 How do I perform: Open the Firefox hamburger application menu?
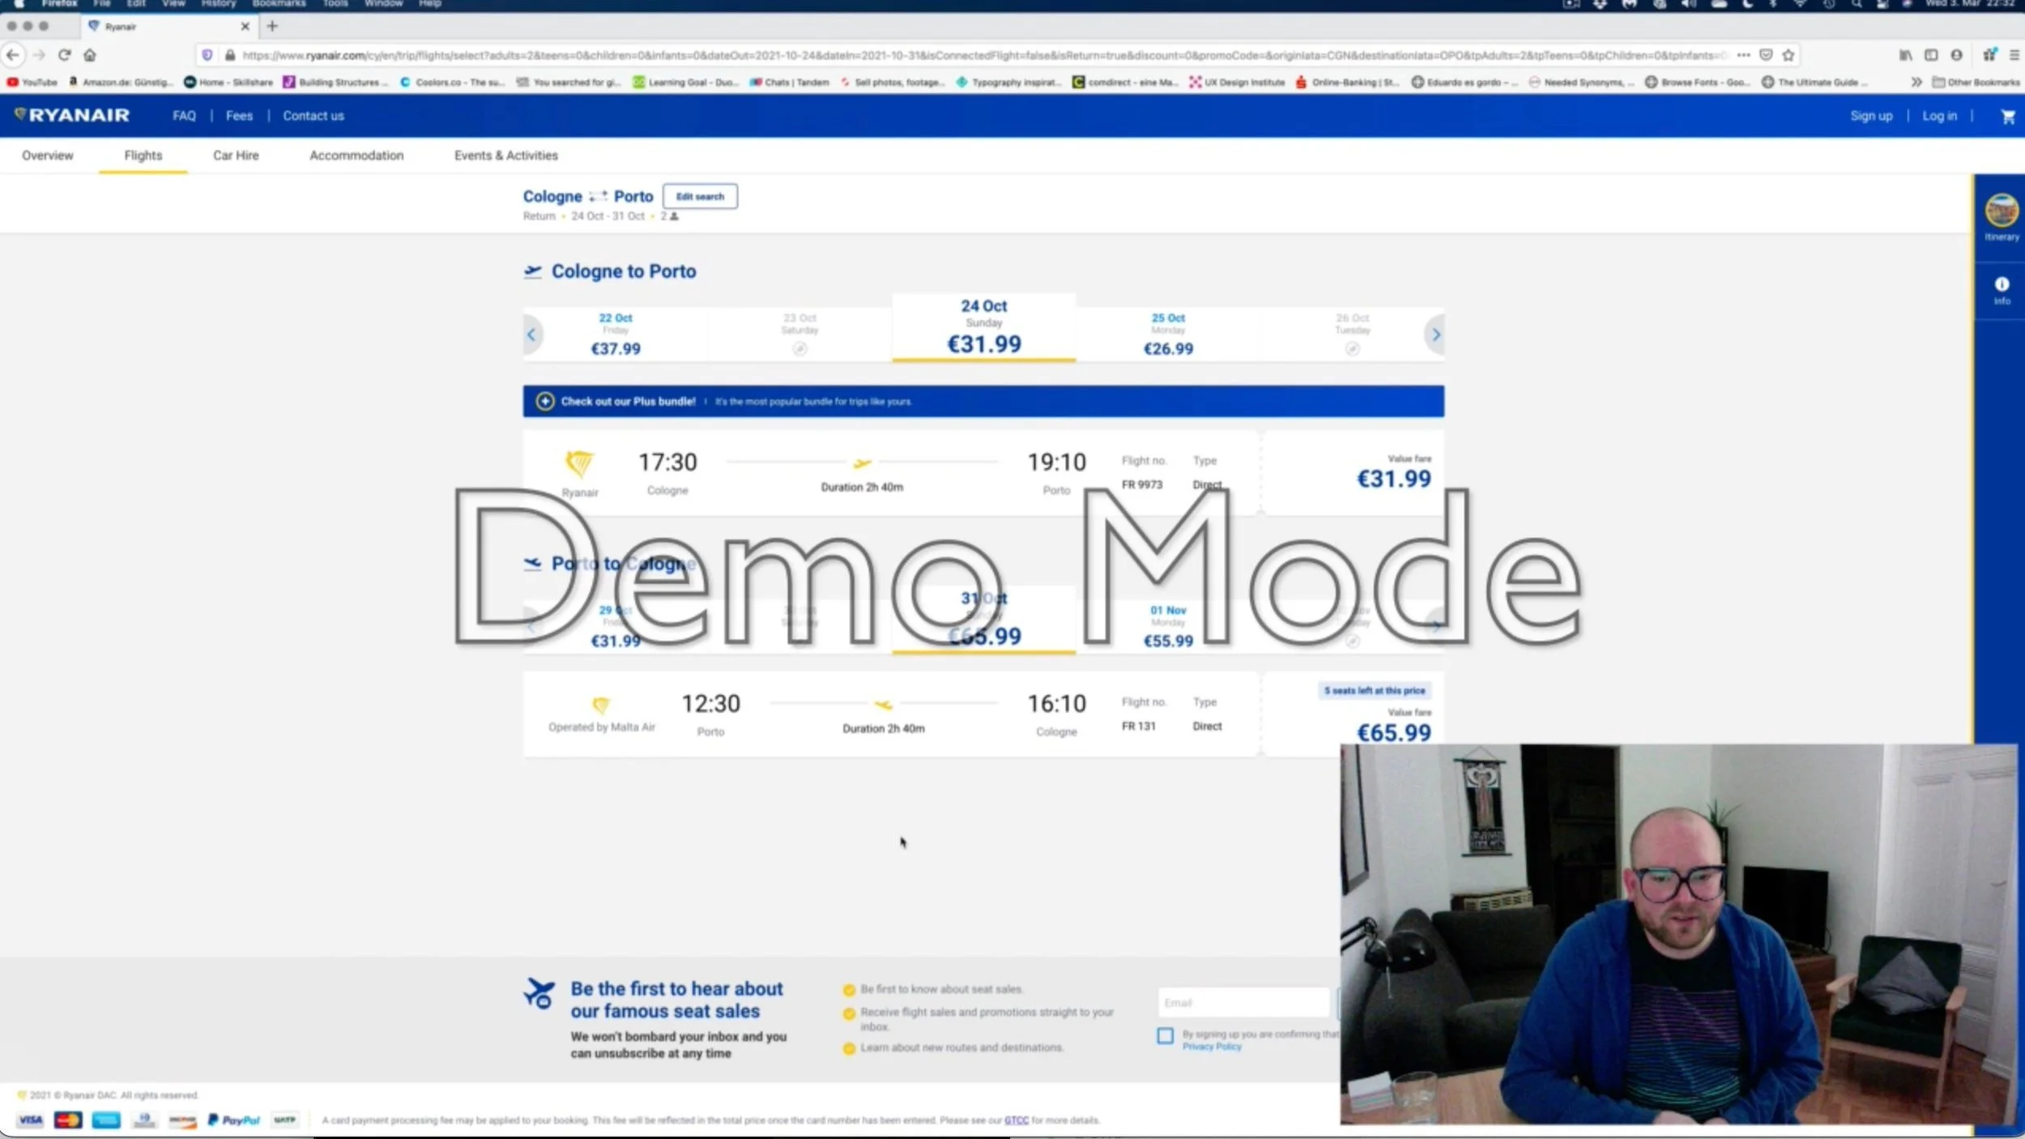tap(2014, 55)
